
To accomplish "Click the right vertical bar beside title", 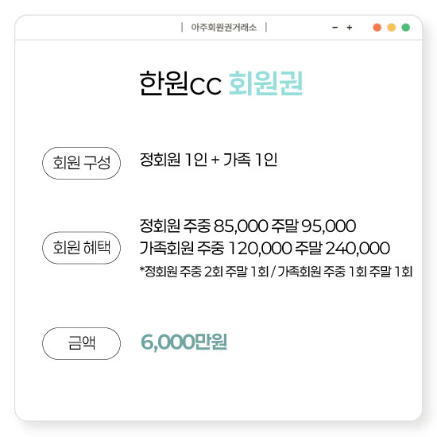I will [x=266, y=27].
